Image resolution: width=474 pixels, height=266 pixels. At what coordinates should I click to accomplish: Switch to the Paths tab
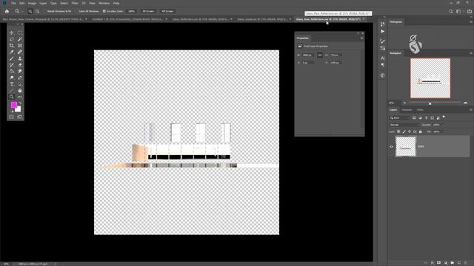[x=420, y=110]
